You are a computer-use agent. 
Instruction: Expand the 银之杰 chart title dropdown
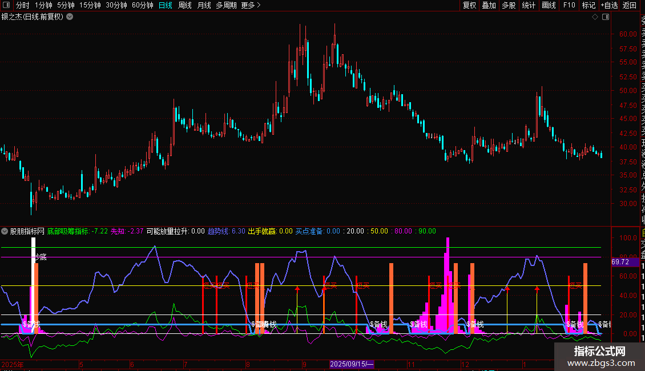point(70,17)
